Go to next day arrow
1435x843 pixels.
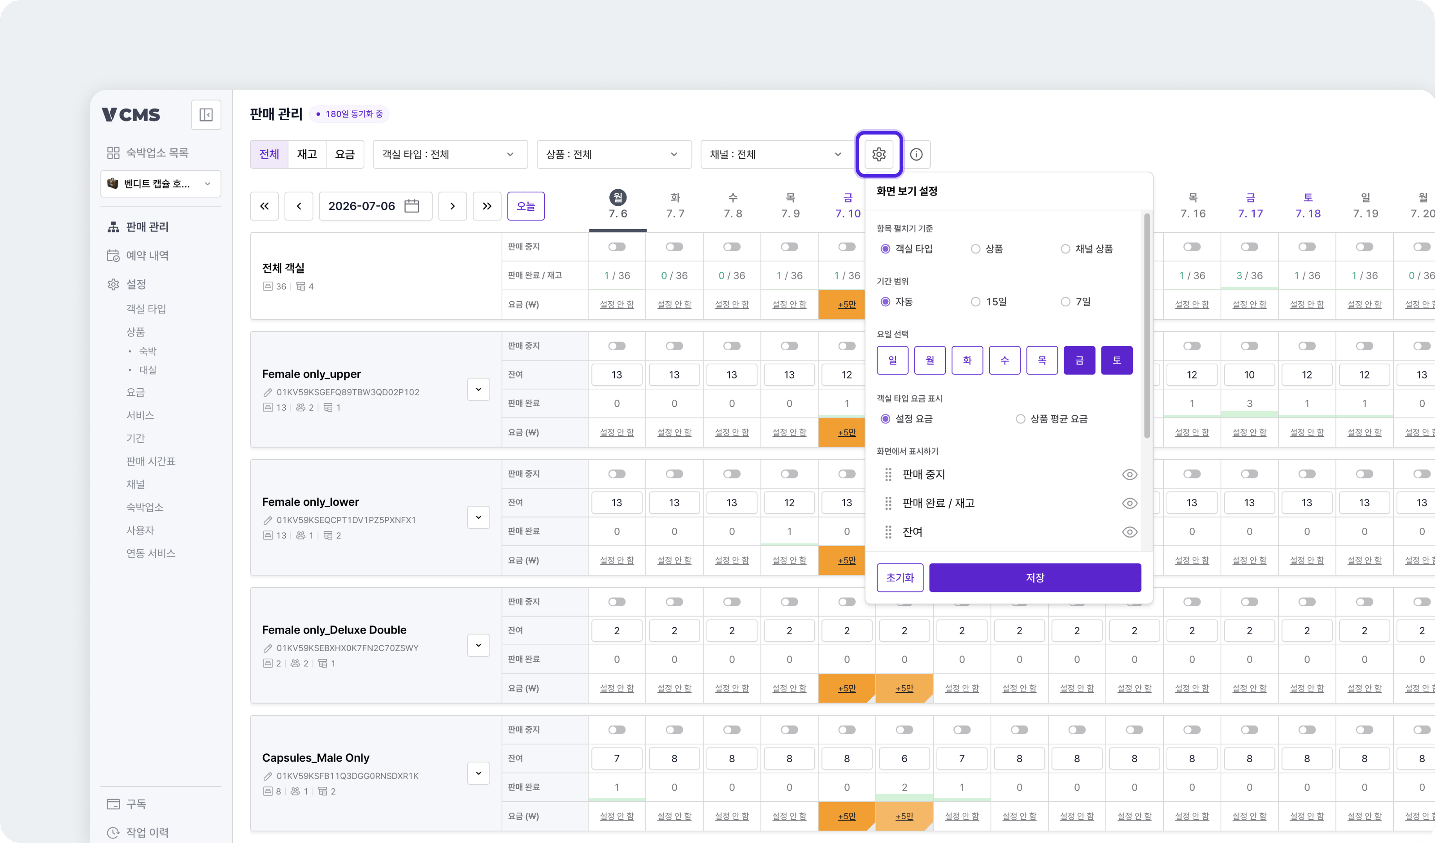pos(453,206)
